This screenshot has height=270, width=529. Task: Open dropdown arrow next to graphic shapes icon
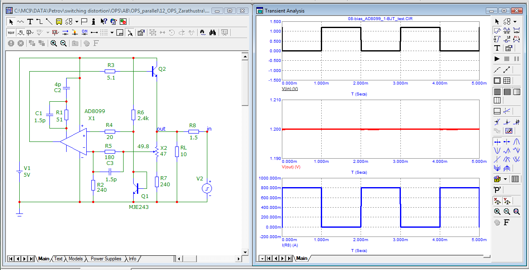point(77,22)
